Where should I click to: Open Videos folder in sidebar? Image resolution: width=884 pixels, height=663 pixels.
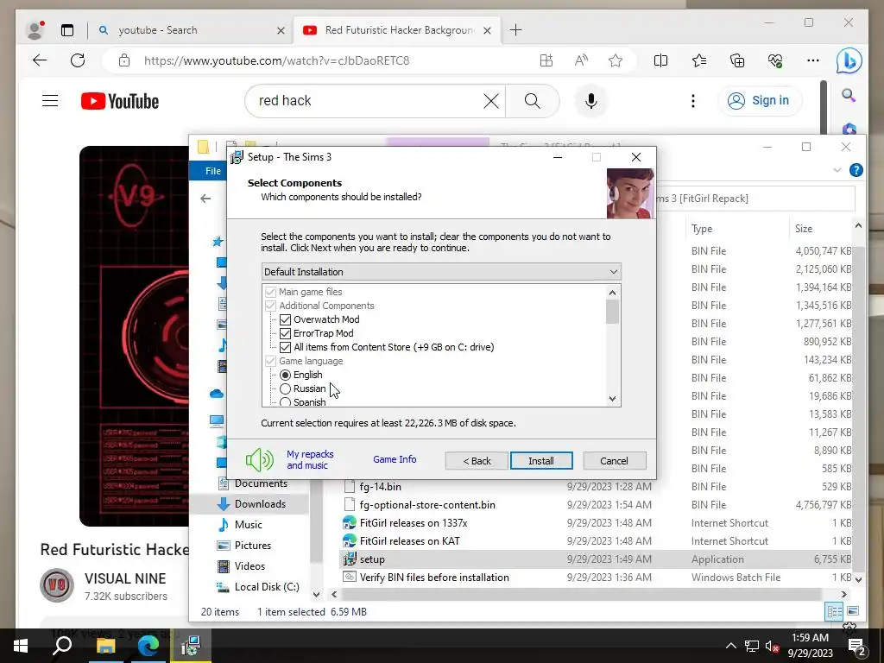click(x=249, y=566)
